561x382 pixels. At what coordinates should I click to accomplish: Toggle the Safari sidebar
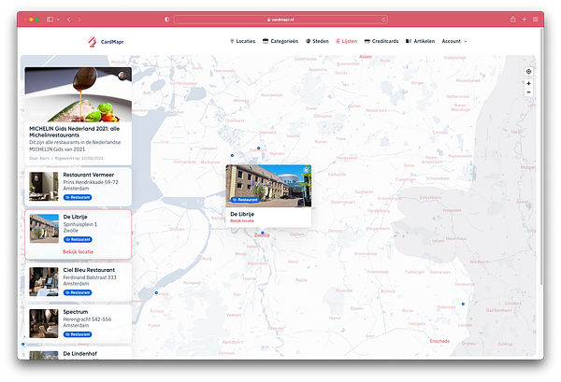50,20
